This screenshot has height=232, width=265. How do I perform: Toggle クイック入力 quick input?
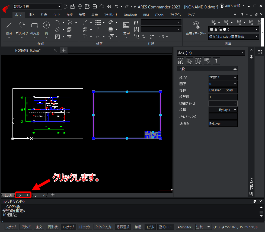click(103, 227)
